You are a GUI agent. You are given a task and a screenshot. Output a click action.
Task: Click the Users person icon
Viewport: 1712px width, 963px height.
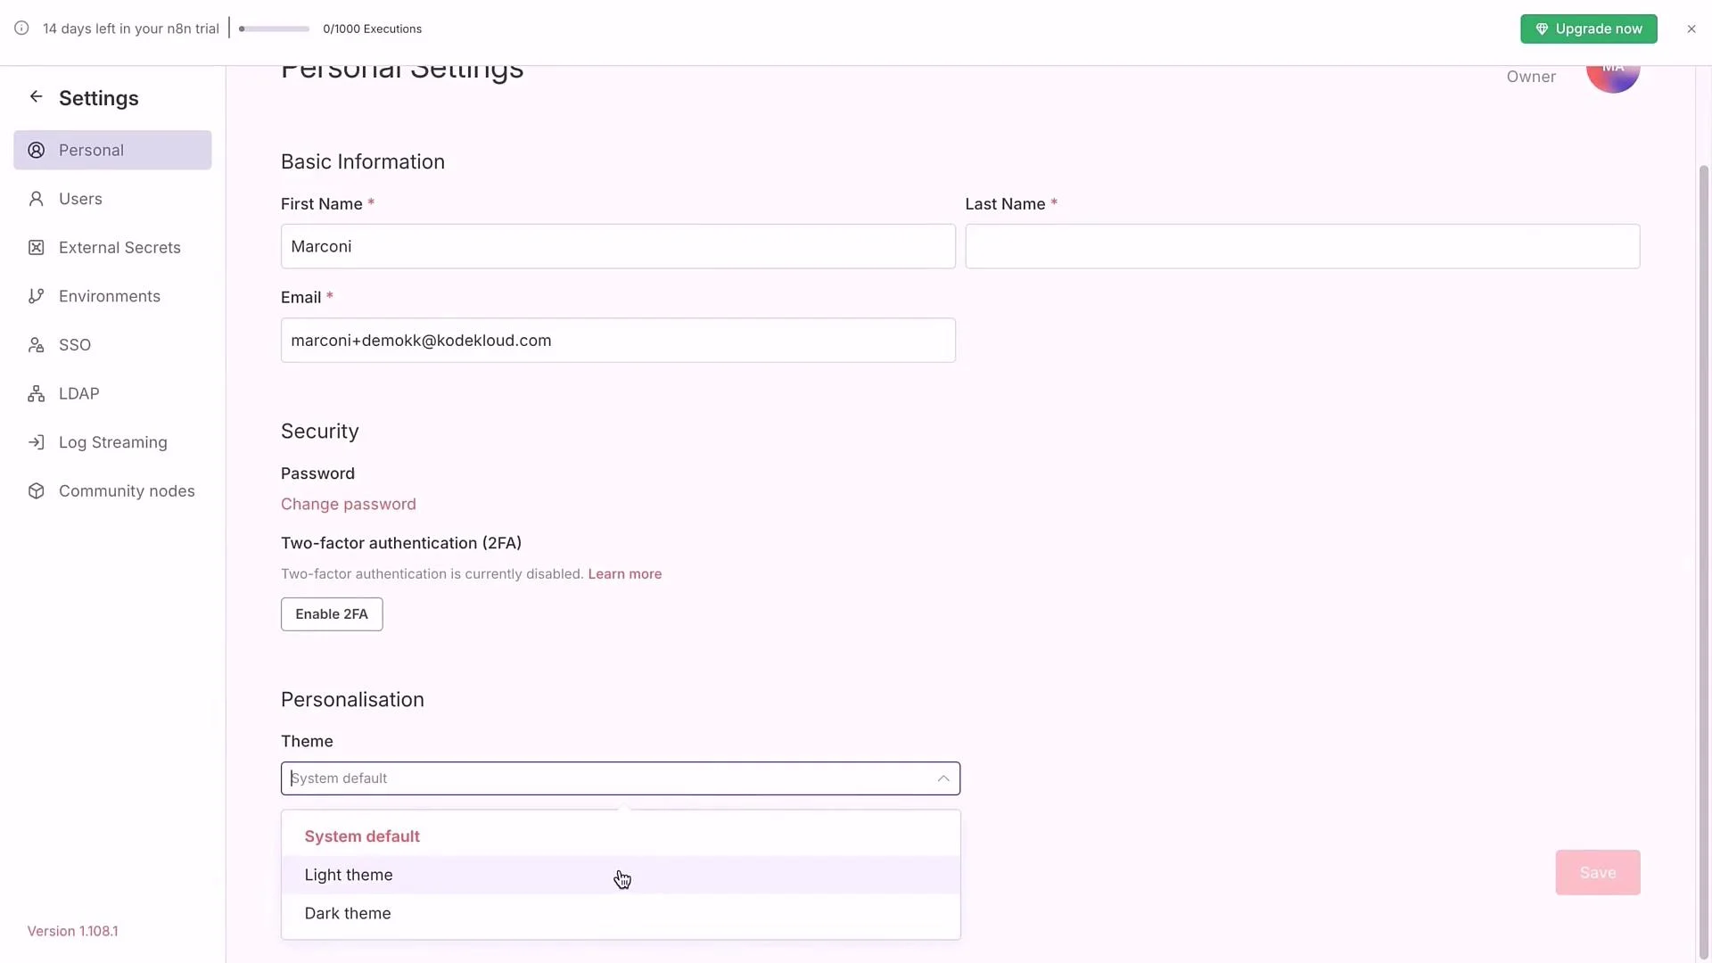pyautogui.click(x=36, y=199)
